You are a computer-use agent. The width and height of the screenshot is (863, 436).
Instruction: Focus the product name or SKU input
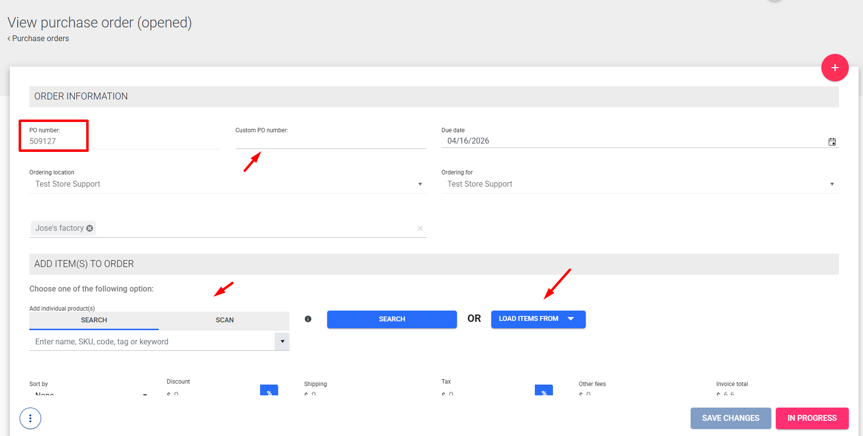pos(152,341)
